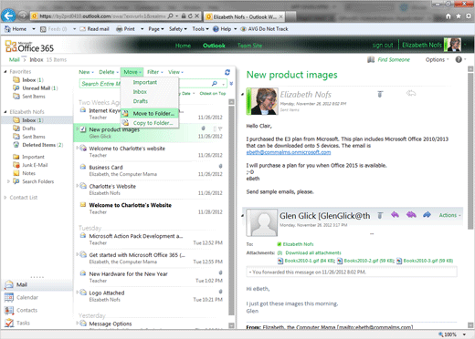This screenshot has width=475, height=339.
Task: Click ebeth@commalms.onmicrosoft.com email link
Action: 289,152
